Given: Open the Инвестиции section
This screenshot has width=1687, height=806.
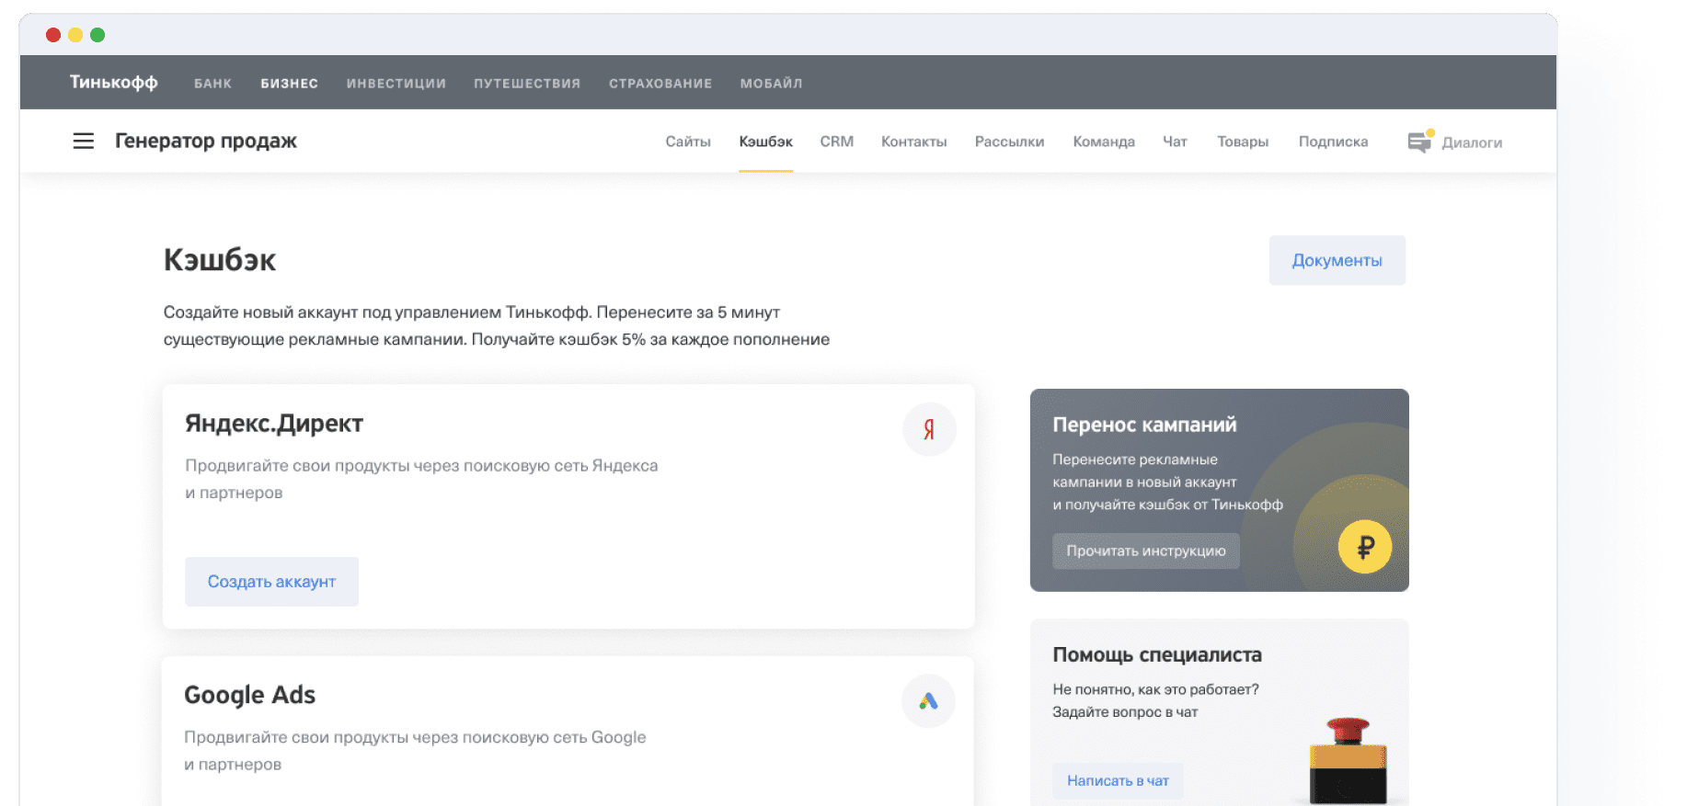Looking at the screenshot, I should pos(396,84).
